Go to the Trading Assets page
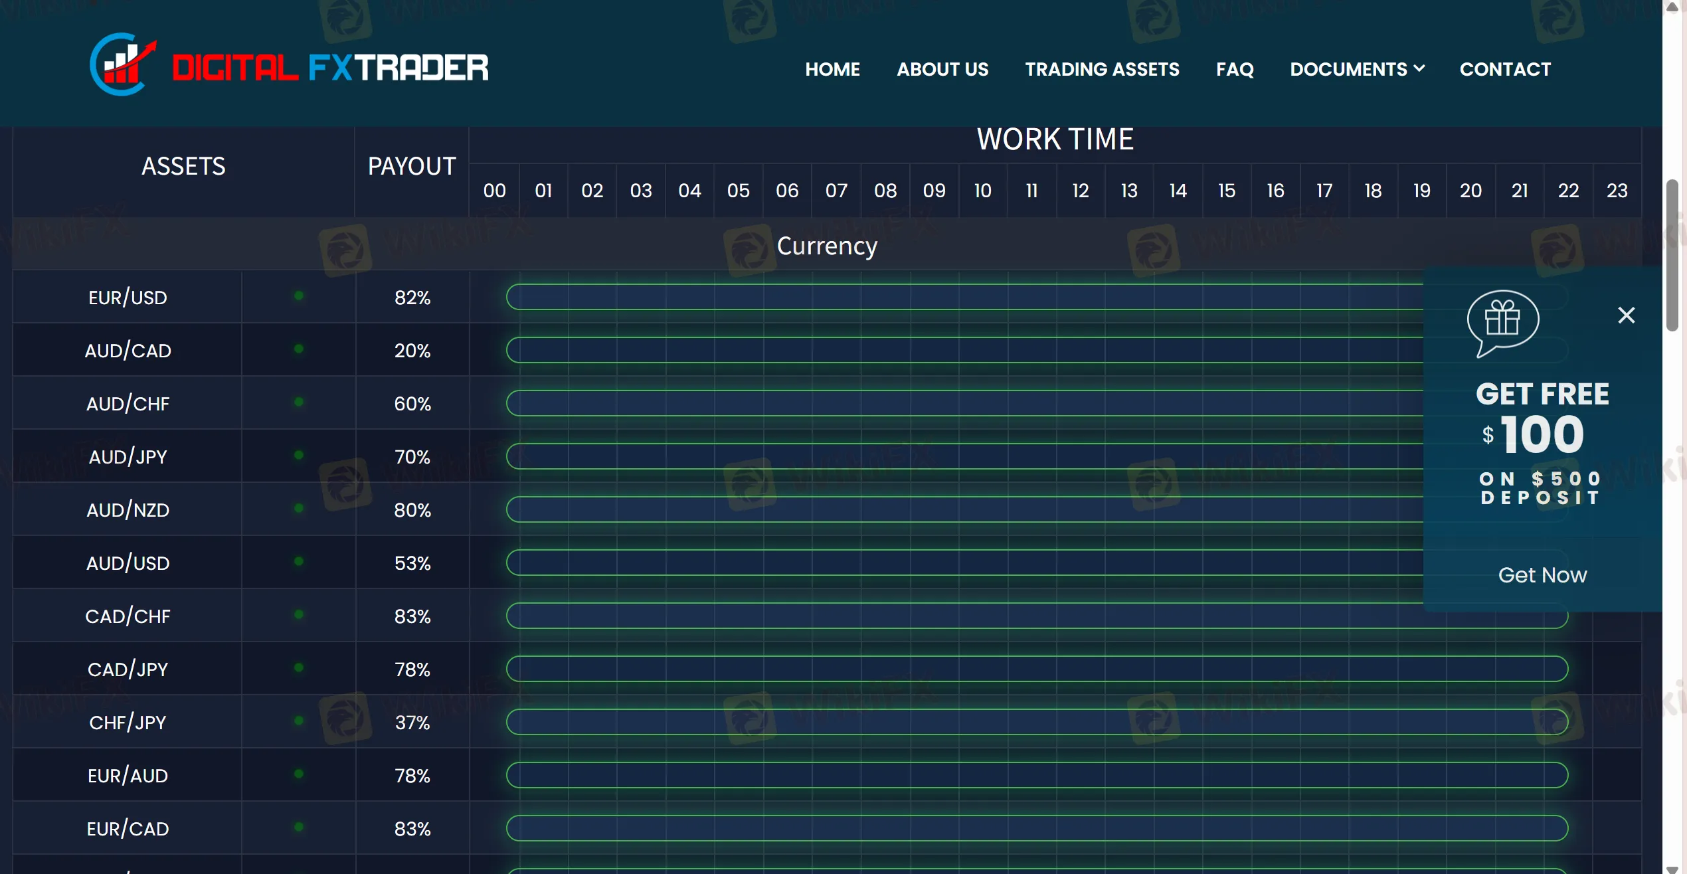Screen dimensions: 1687x874 [x=1102, y=69]
